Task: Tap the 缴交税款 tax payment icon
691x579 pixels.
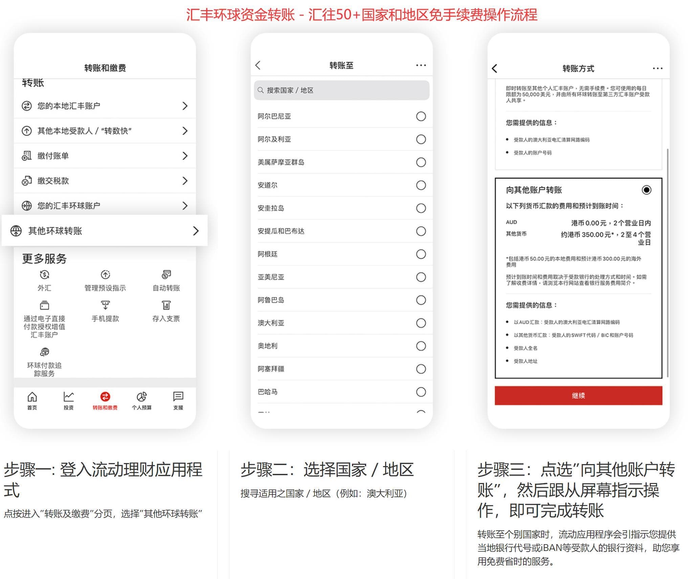Action: [27, 181]
